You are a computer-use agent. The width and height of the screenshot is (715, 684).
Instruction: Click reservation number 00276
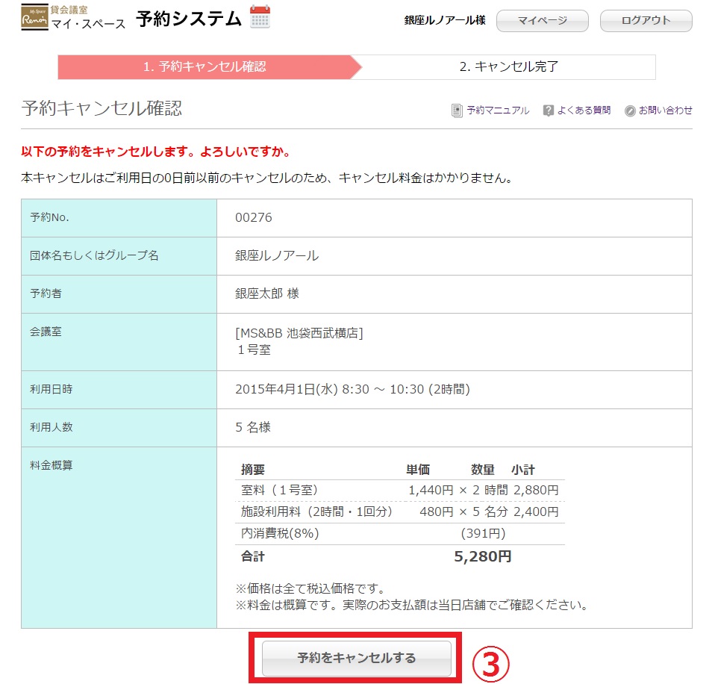pyautogui.click(x=254, y=218)
